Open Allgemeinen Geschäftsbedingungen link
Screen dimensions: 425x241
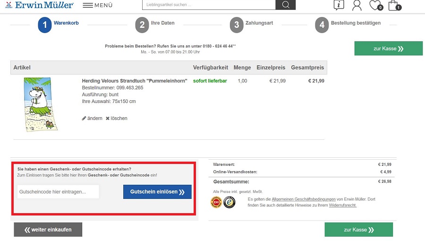(304, 199)
